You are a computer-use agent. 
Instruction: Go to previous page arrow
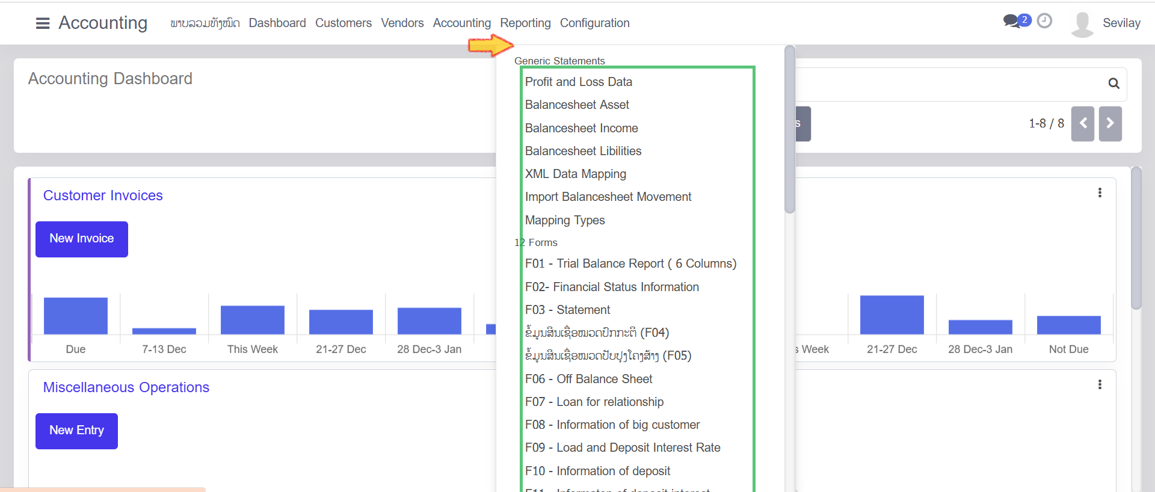[x=1082, y=123]
